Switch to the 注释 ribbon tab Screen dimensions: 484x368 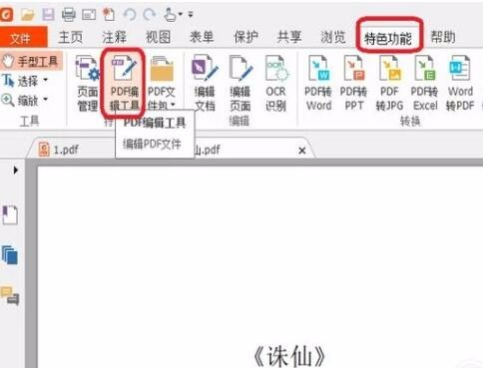click(115, 37)
